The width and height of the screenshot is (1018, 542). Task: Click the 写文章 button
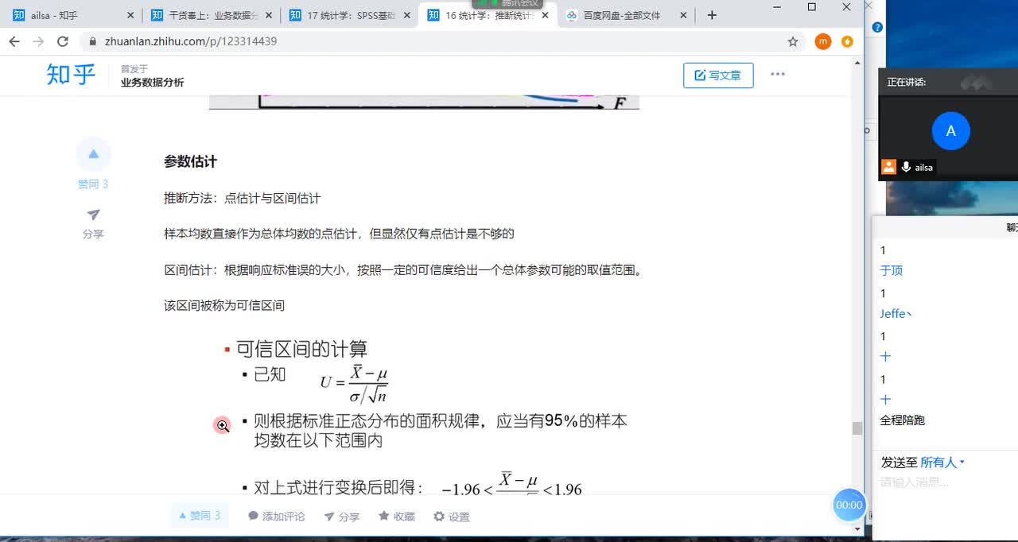tap(718, 75)
